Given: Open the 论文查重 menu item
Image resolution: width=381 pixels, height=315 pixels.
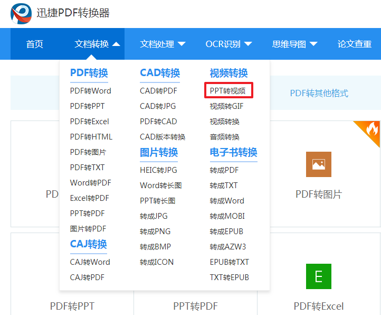Looking at the screenshot, I should 355,44.
